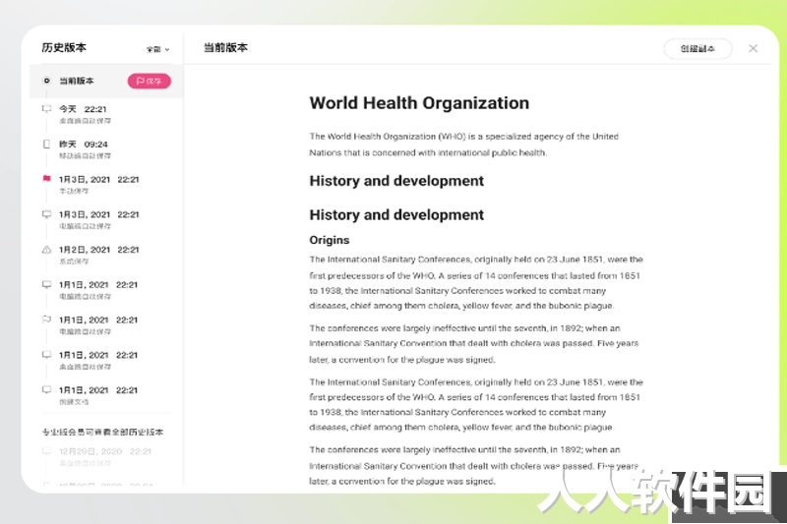Click the locked 12月29日, 2020 22:21 entry
787x524 pixels.
[106, 456]
